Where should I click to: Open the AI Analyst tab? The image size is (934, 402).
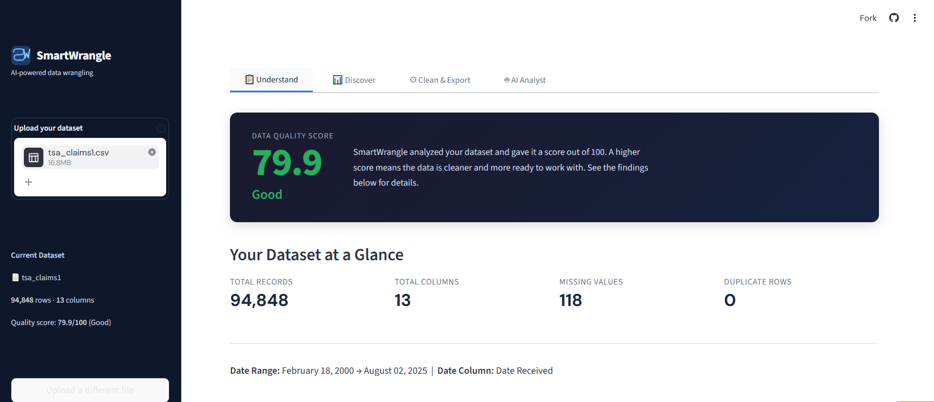point(525,80)
